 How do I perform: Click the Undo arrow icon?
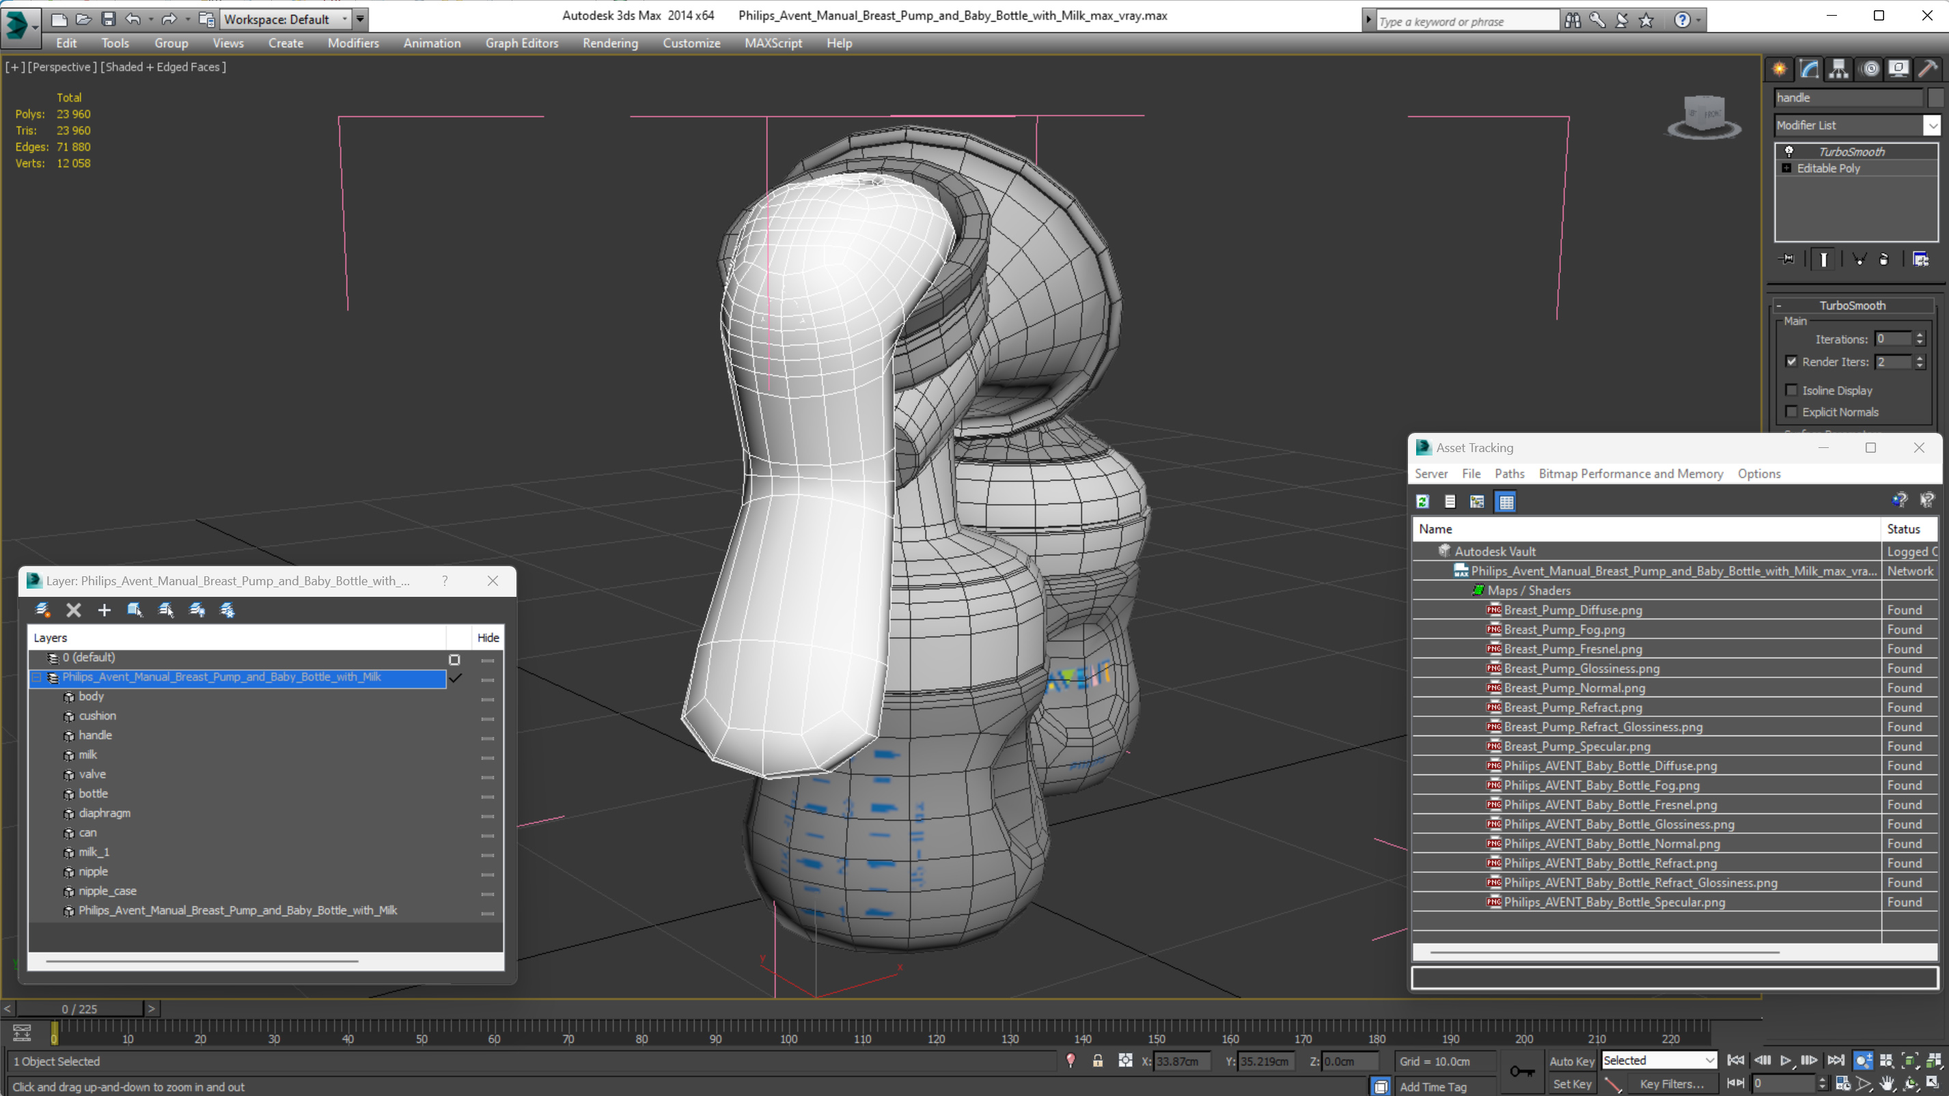[x=133, y=19]
